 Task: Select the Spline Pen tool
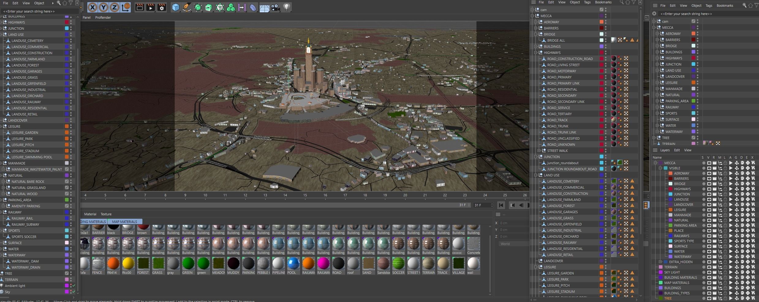[187, 7]
